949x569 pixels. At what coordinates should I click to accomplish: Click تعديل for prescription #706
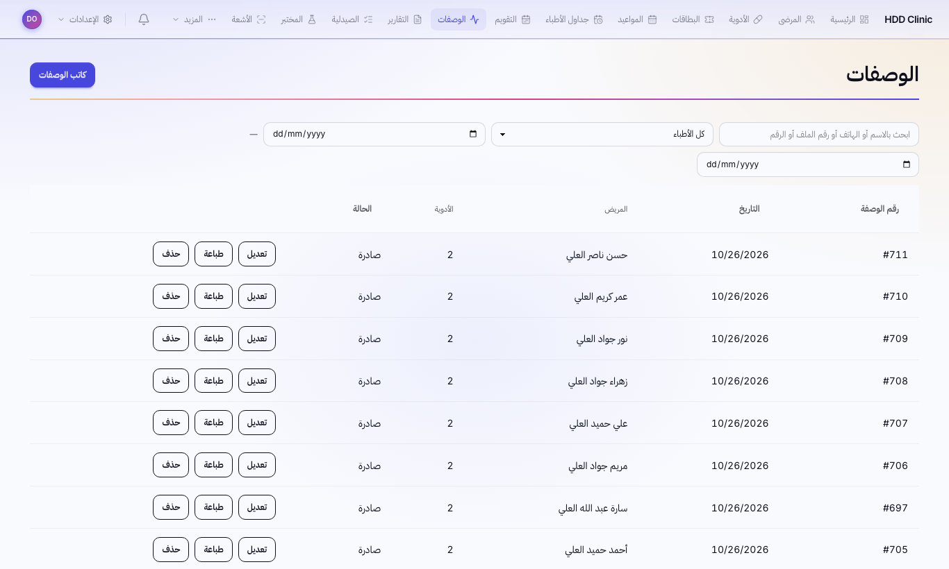coord(257,465)
